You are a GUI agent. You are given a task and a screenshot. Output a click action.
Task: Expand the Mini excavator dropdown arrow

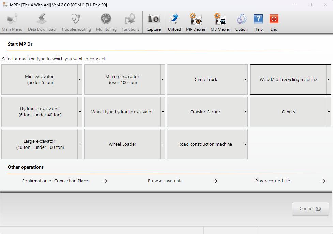(x=80, y=80)
